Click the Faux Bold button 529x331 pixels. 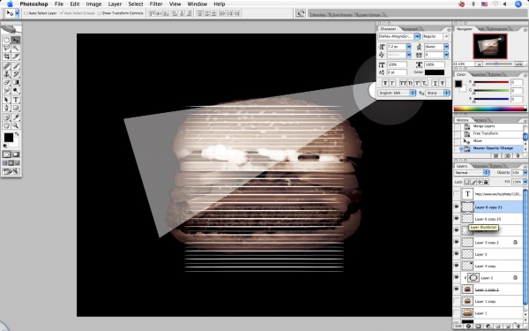pos(384,83)
